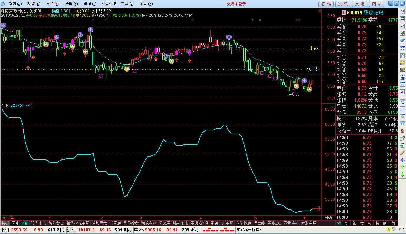406x234 pixels.
Task: Select the 智能黄金 indicator tab
Action: (x=56, y=223)
